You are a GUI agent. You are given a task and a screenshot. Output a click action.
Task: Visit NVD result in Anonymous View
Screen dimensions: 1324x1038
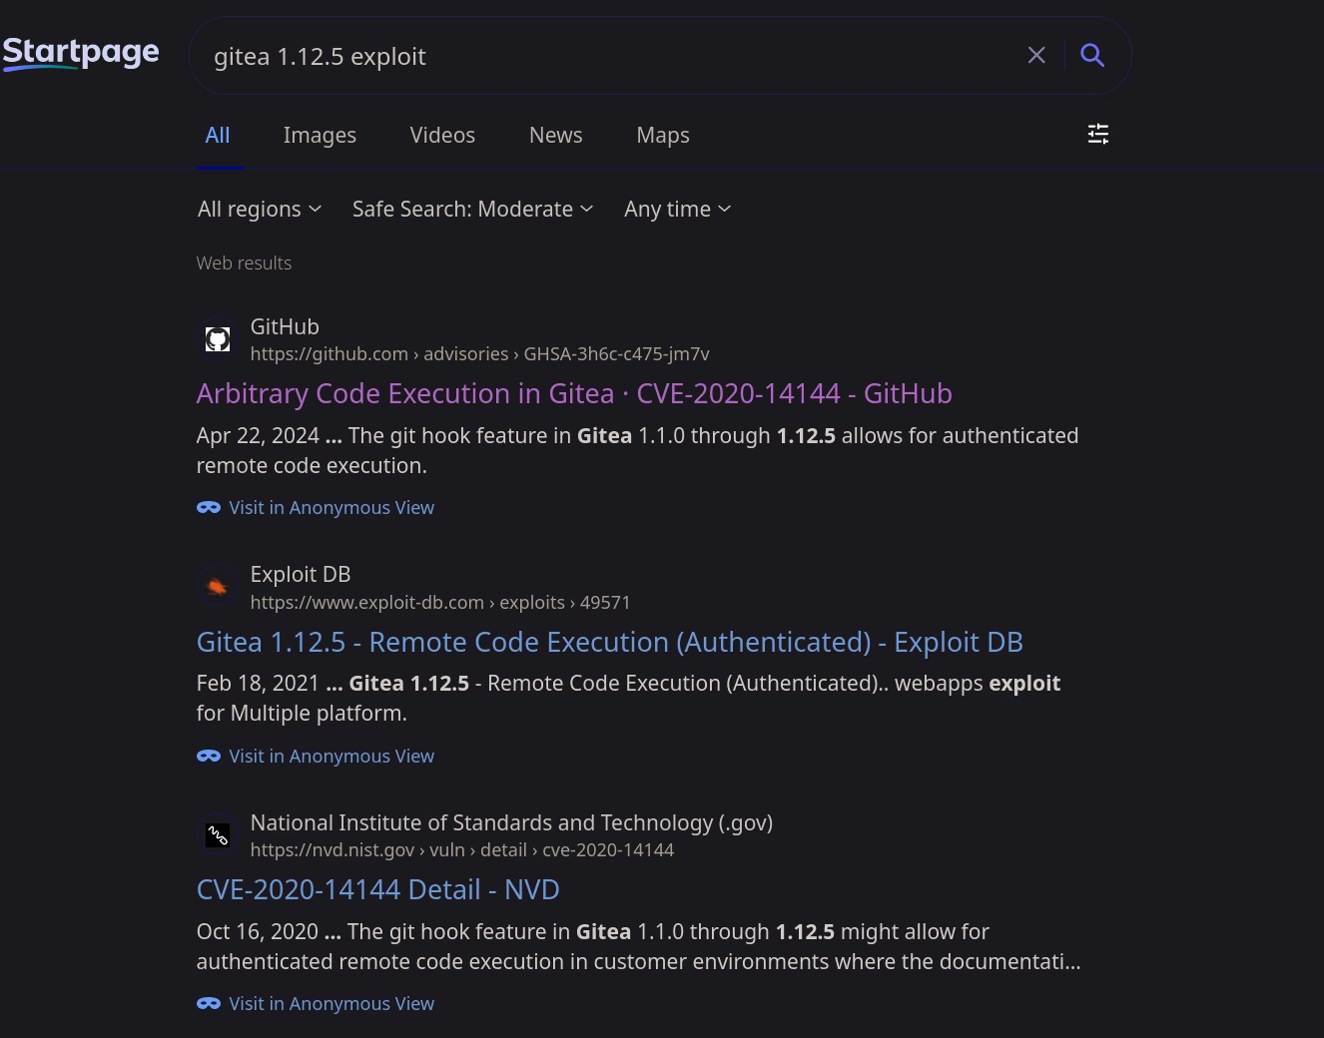coord(331,1003)
